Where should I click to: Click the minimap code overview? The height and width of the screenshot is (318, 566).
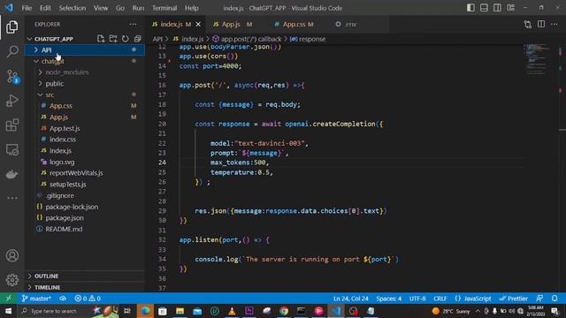click(x=538, y=59)
